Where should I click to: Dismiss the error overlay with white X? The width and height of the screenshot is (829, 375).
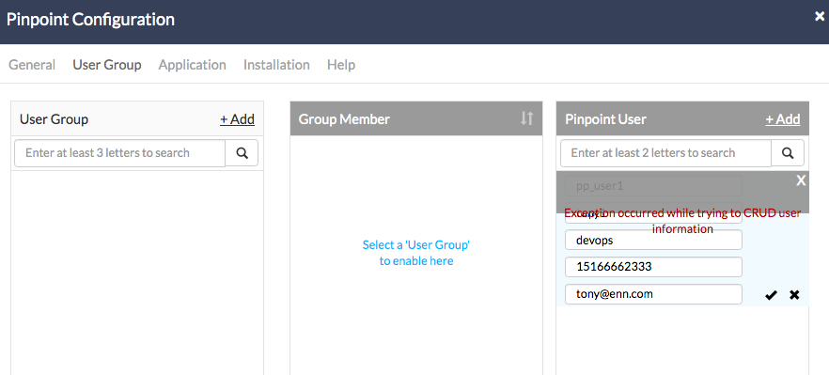(801, 180)
